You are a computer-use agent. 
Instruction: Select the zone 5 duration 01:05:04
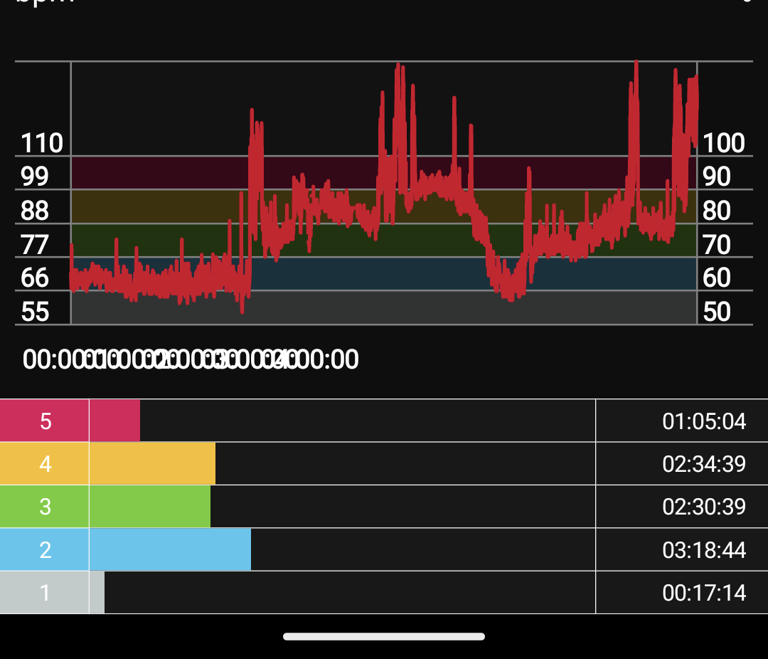(704, 421)
